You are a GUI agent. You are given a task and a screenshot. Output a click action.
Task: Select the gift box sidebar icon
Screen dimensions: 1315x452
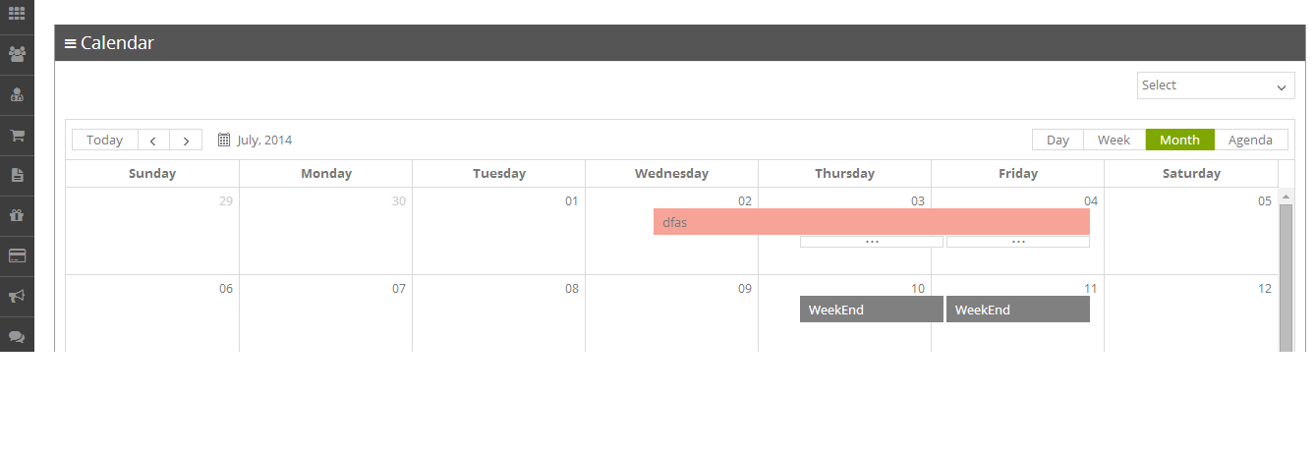pos(17,215)
